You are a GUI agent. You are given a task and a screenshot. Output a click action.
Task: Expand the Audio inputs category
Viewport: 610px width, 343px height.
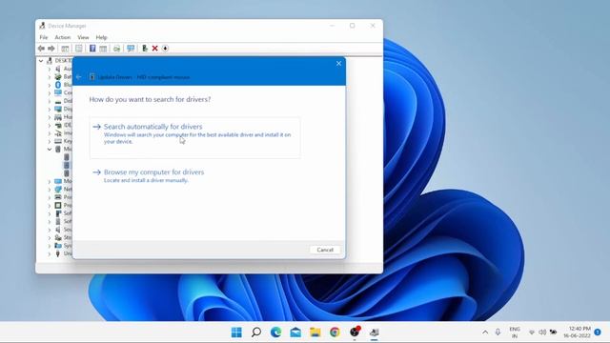coord(50,69)
